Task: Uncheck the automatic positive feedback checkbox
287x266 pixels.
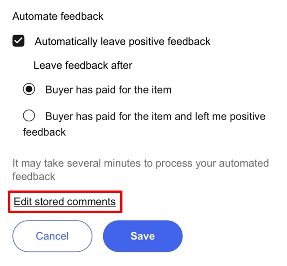Action: pyautogui.click(x=18, y=42)
